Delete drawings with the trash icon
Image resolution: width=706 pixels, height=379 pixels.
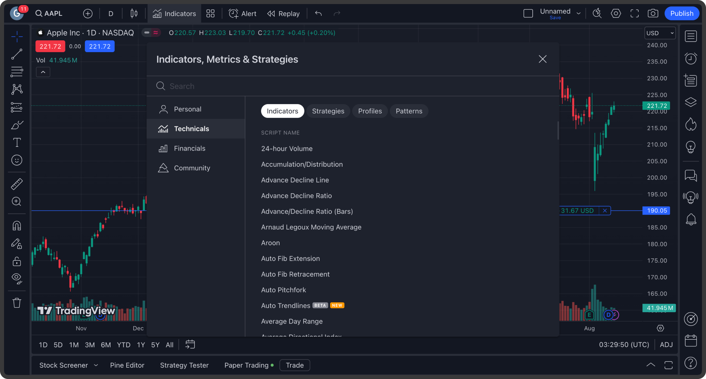coord(17,303)
